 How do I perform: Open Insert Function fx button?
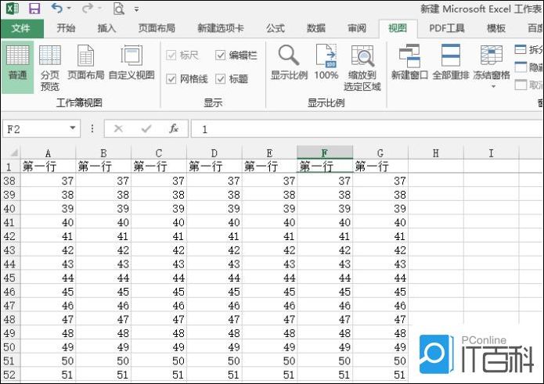click(x=174, y=128)
